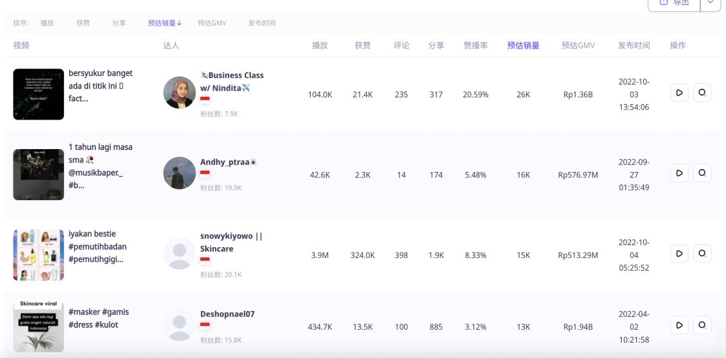Sort by 发布时间 in the sort bar
The height and width of the screenshot is (358, 726).
(261, 23)
